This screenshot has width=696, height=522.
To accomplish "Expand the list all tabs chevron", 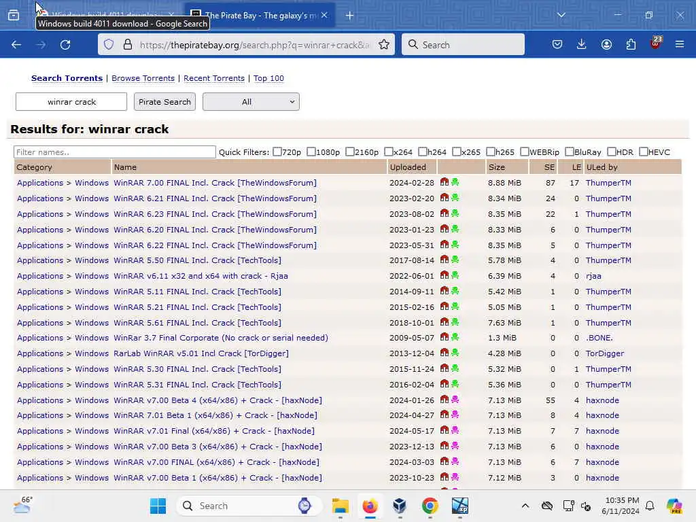I will (x=561, y=15).
